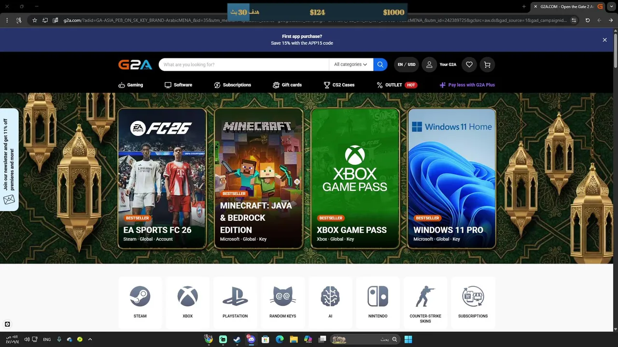
Task: Open the PlayStation category icon
Action: tap(235, 296)
